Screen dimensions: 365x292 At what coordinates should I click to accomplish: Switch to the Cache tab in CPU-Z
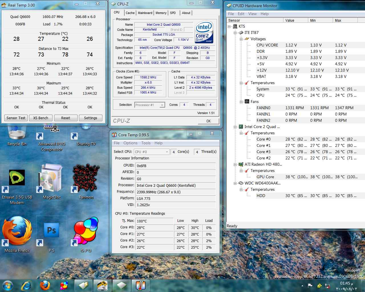130,13
